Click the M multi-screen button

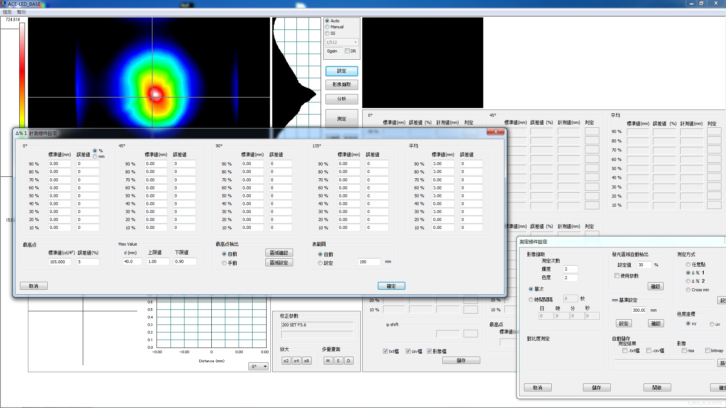(x=328, y=361)
